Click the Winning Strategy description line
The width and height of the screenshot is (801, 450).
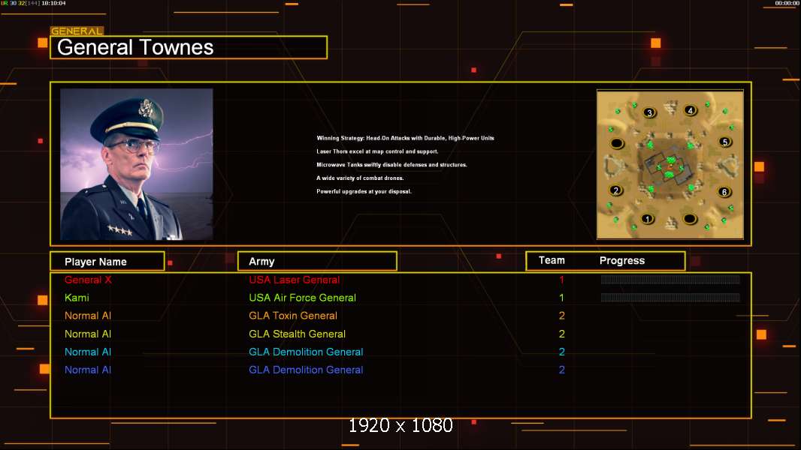pos(405,138)
